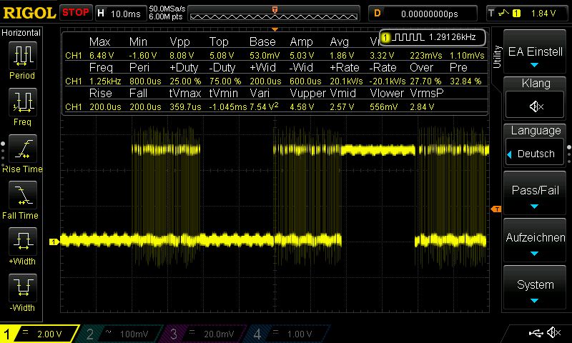Select the -Width measurement icon
This screenshot has width=572, height=343.
[x=22, y=292]
